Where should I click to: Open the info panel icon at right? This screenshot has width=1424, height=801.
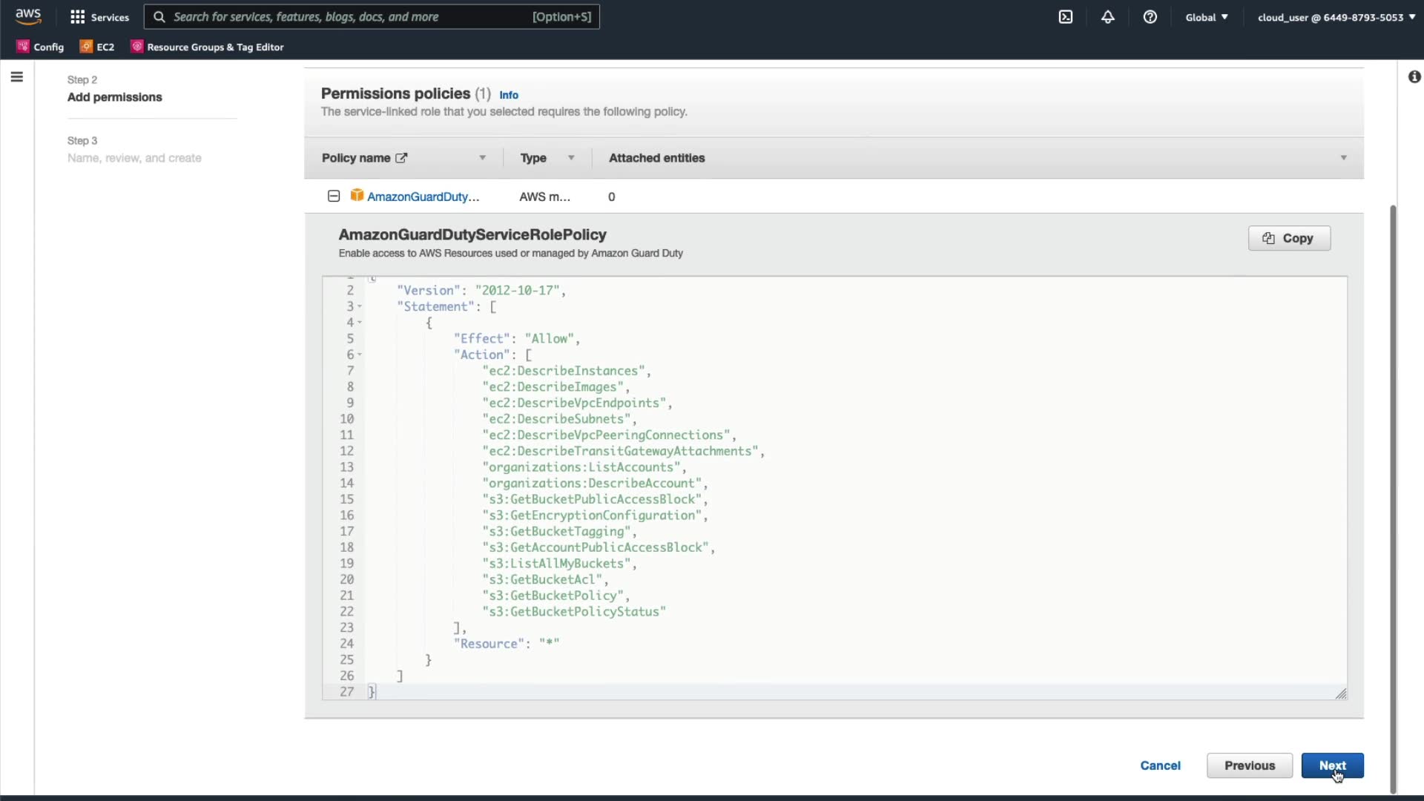tap(1414, 77)
